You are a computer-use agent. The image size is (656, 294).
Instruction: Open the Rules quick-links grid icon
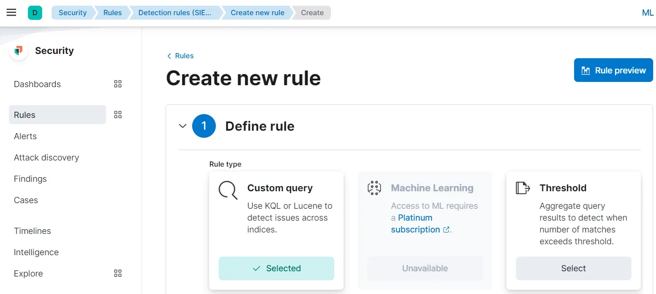coord(117,114)
